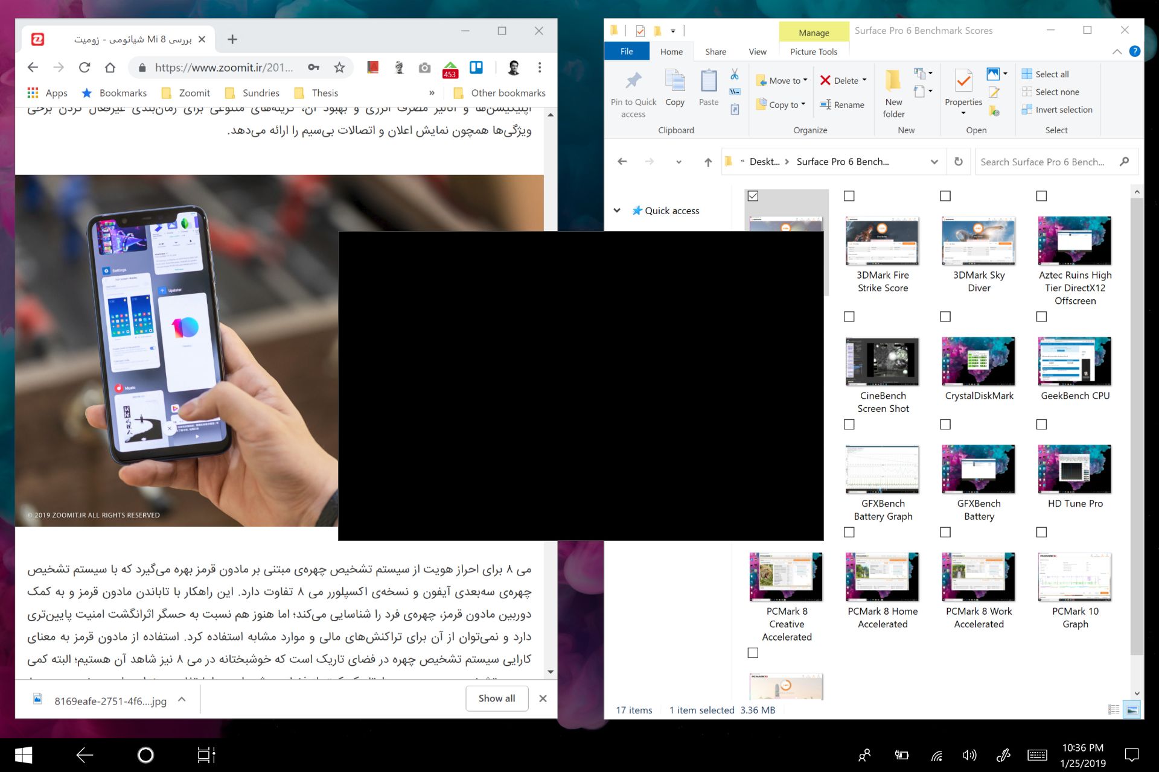Open the Delete dropdown arrow
Image resolution: width=1159 pixels, height=772 pixels.
coord(864,80)
